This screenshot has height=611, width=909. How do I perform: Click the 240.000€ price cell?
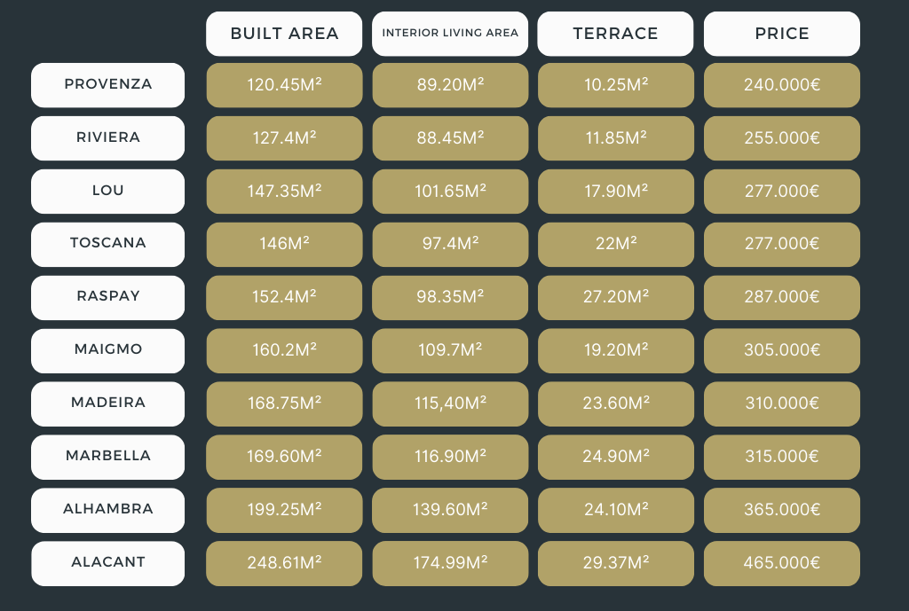point(782,85)
